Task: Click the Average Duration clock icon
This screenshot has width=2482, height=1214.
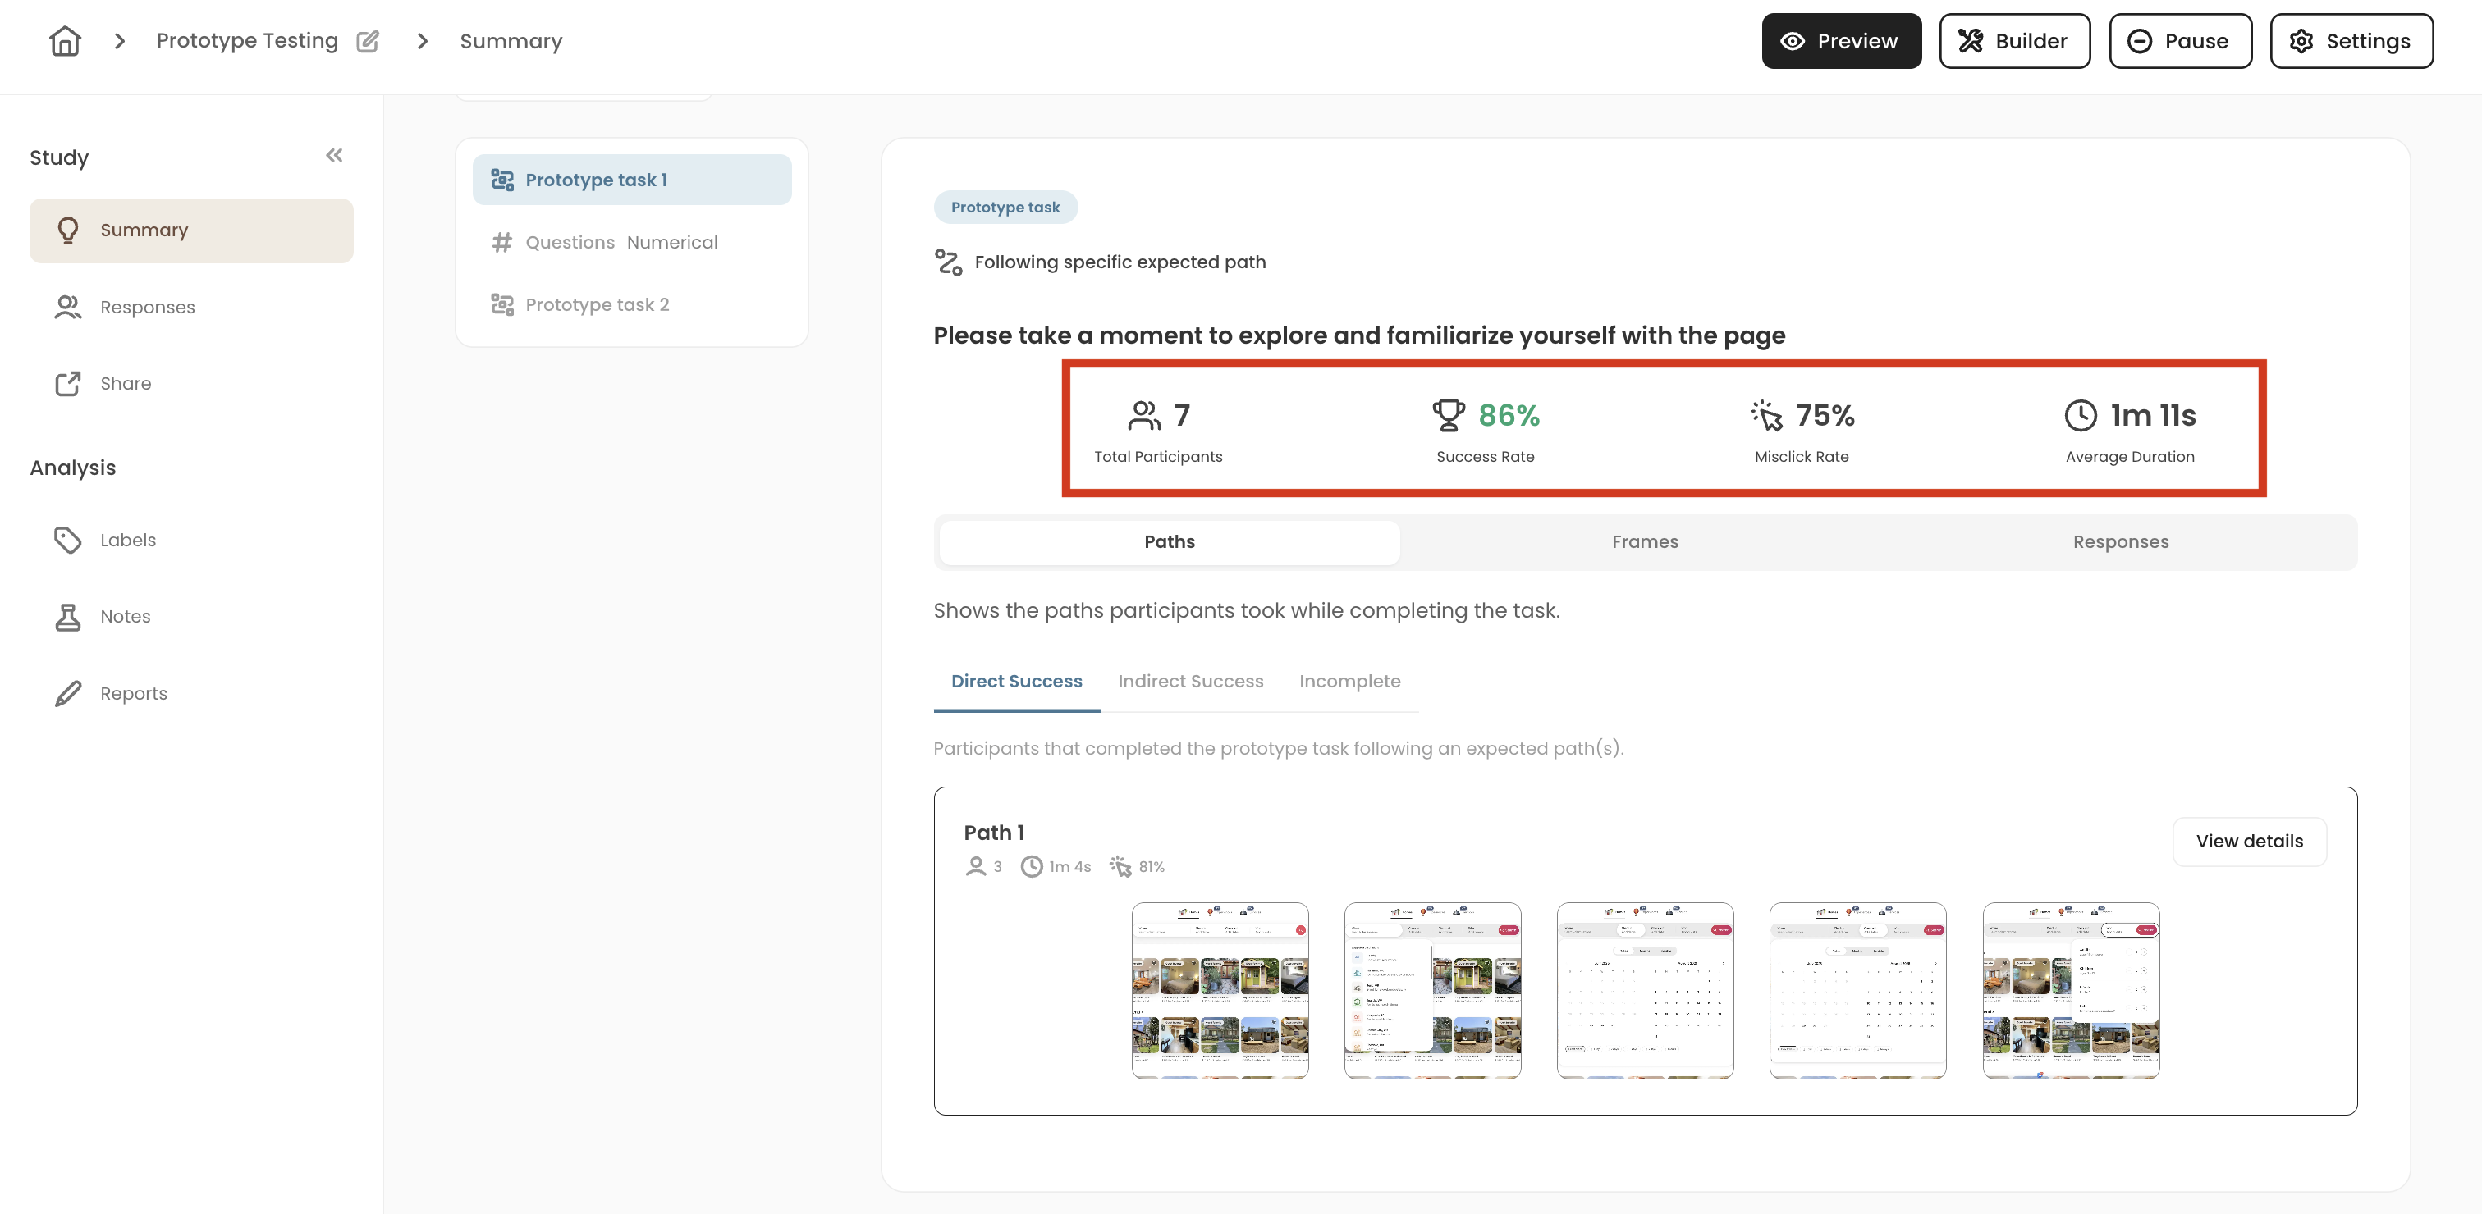Action: click(x=2080, y=416)
